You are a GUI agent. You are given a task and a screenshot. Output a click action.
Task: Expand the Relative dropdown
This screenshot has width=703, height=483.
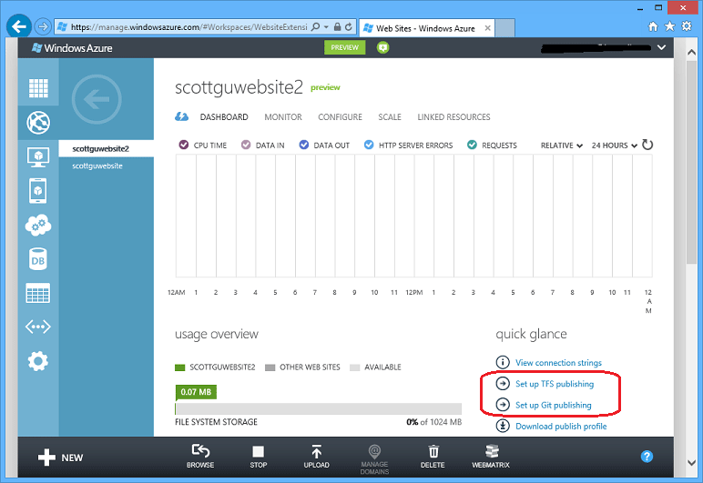[x=561, y=146]
